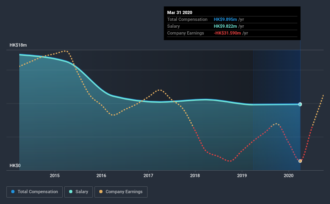The height and width of the screenshot is (204, 330).
Task: Toggle the Total Compensation legend button
Action: coord(35,192)
